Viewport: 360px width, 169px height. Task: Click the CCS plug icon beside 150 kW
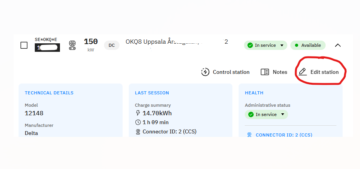click(72, 45)
